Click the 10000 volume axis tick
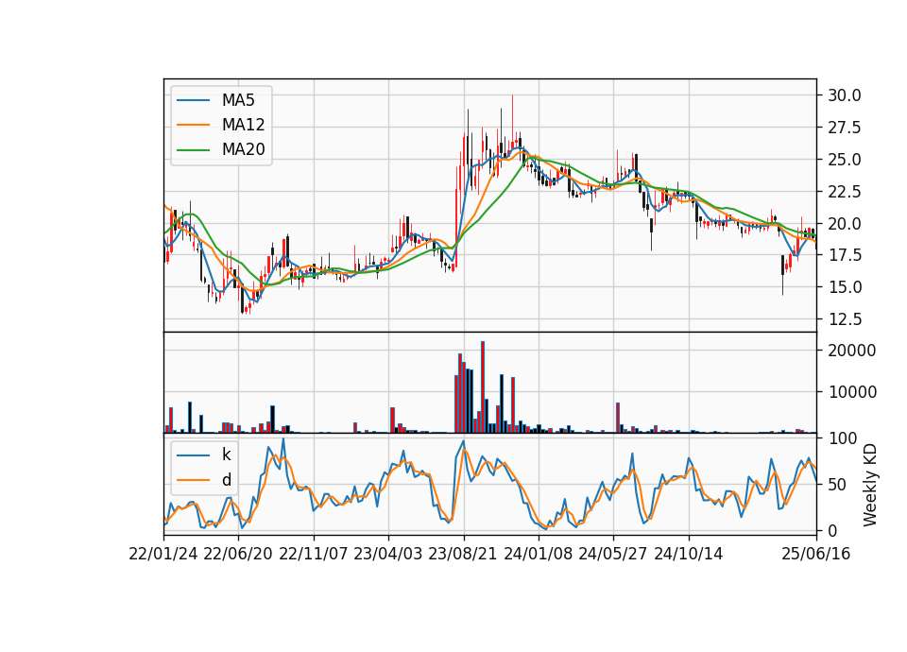The image size is (907, 652). click(851, 392)
